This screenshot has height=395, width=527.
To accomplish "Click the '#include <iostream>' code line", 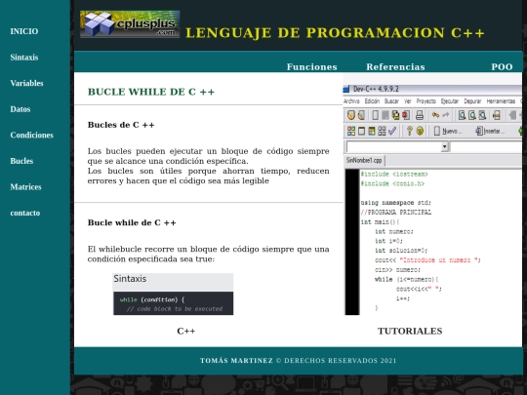I will [x=394, y=174].
